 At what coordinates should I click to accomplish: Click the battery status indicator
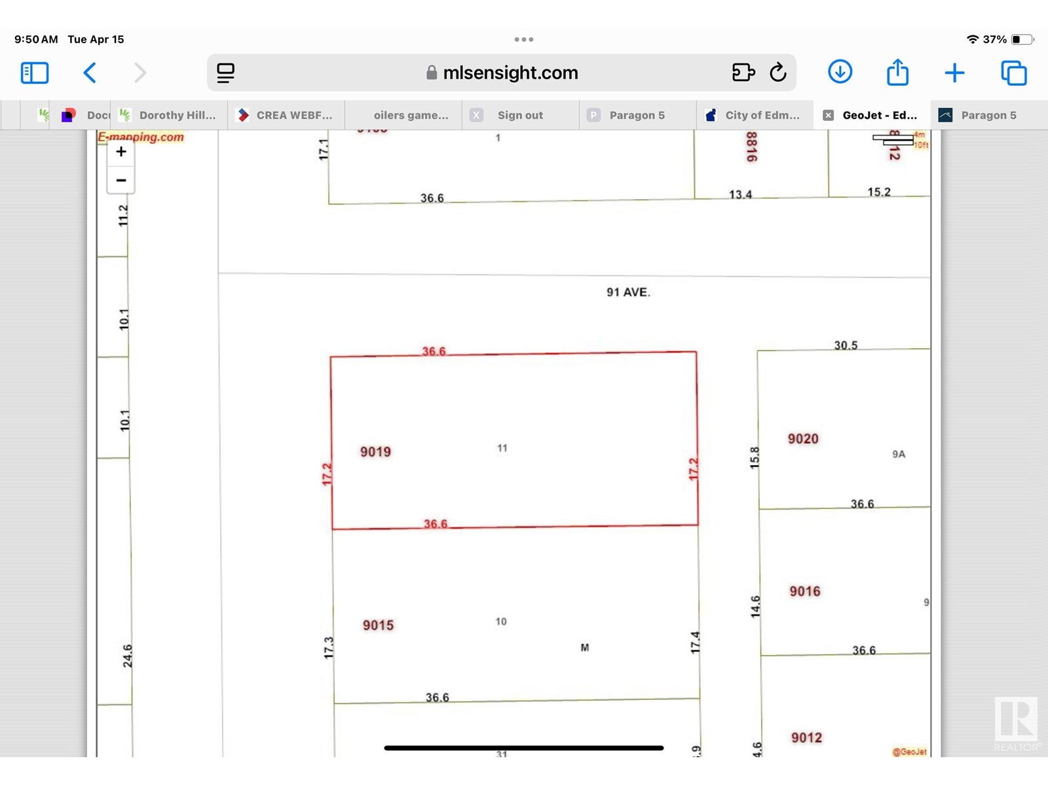pyautogui.click(x=1022, y=39)
